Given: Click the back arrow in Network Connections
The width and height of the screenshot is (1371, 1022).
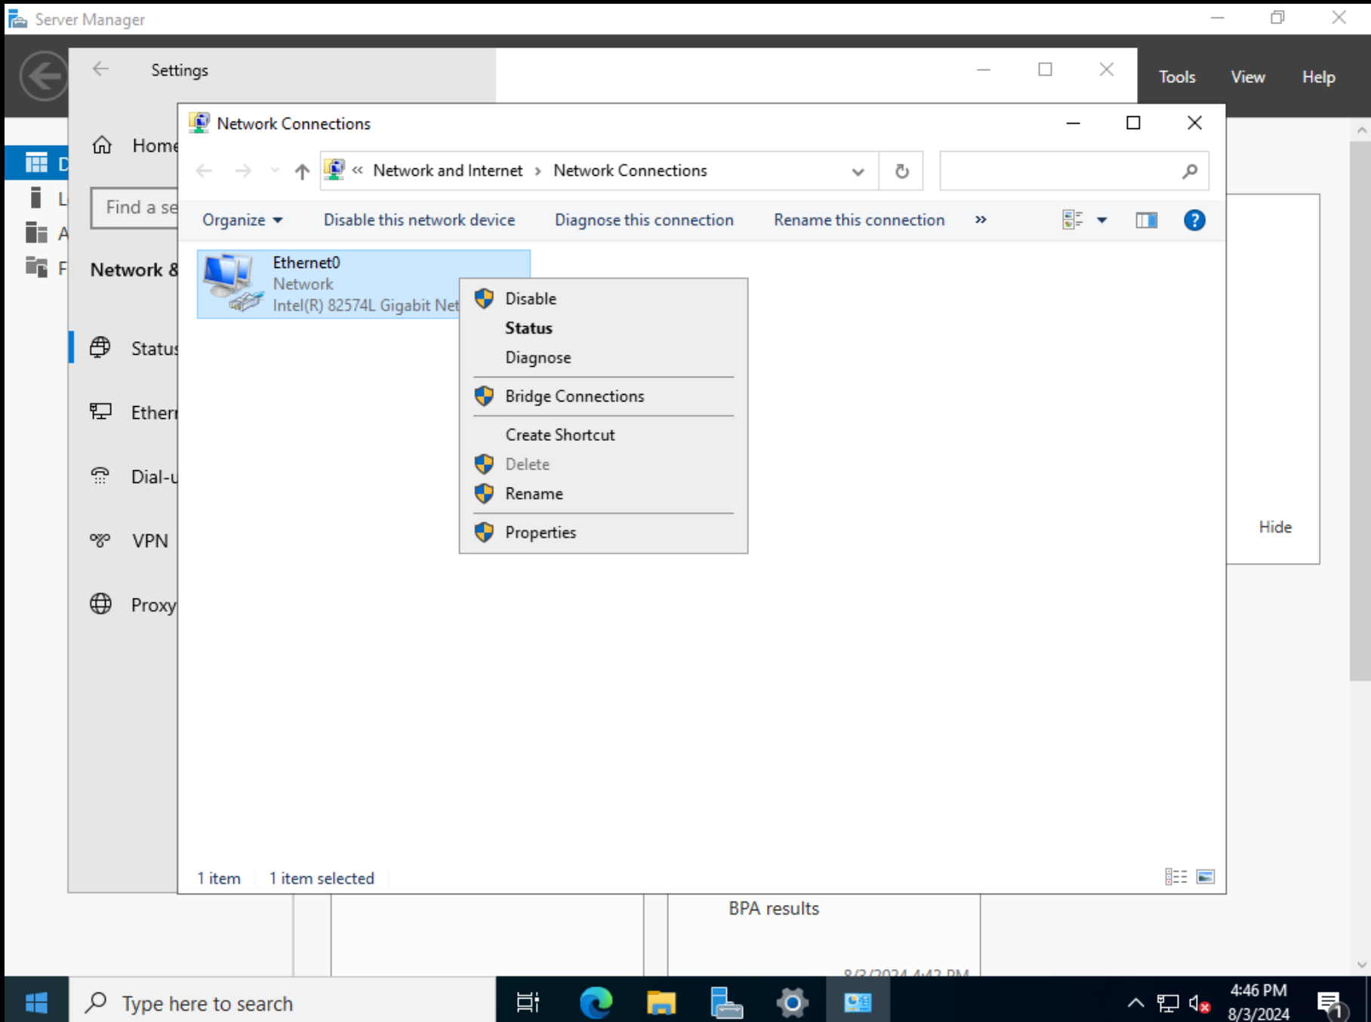Looking at the screenshot, I should [204, 171].
